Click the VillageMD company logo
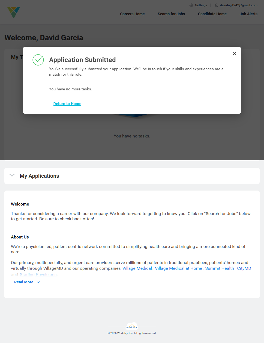 [14, 12]
